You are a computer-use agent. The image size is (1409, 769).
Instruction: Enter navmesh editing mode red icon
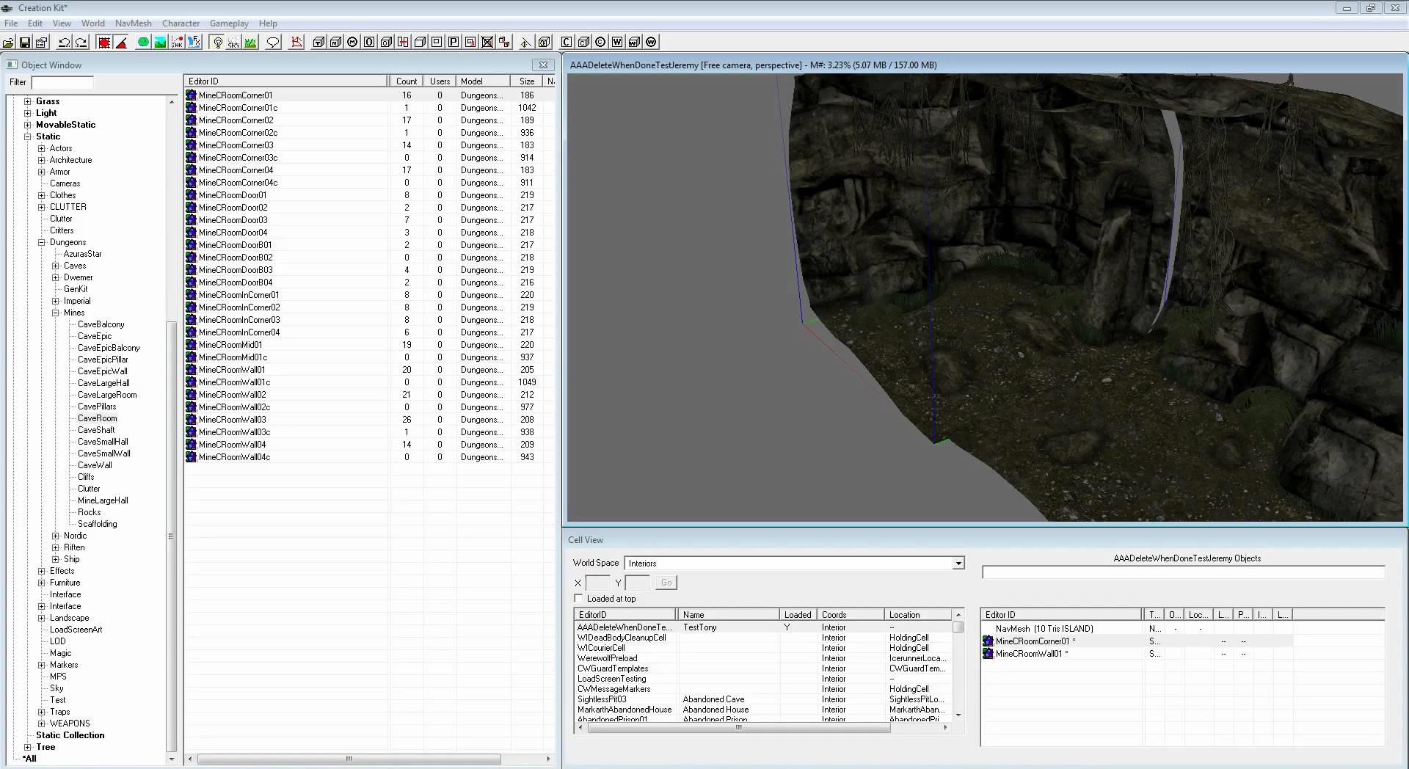(x=296, y=42)
